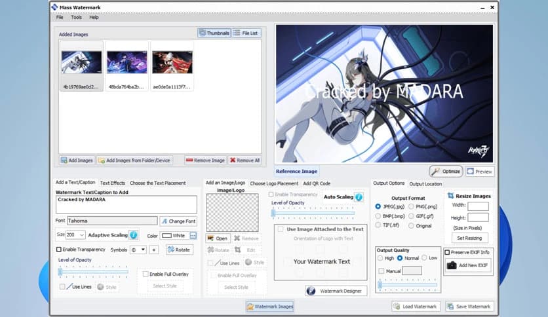Image resolution: width=548 pixels, height=317 pixels.
Task: Check Enable Full Overlay for text
Action: [x=146, y=274]
